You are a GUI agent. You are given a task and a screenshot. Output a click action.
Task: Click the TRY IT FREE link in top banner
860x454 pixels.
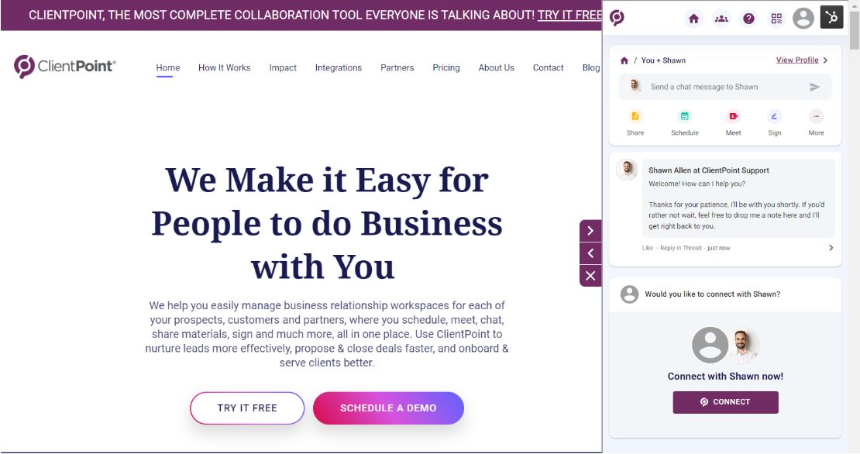(x=569, y=15)
